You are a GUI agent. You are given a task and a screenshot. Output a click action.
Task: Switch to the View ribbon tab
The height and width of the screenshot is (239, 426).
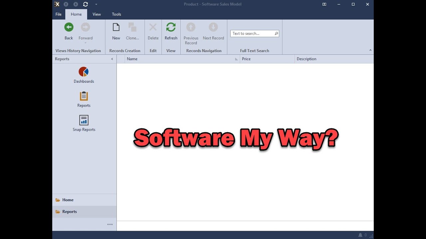click(x=97, y=14)
